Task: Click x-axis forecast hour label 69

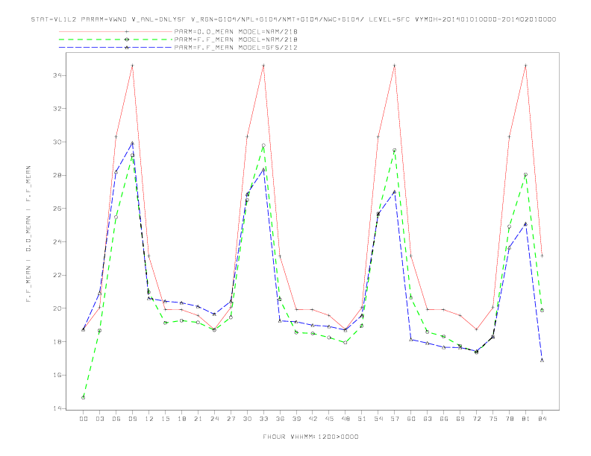Action: [460, 419]
